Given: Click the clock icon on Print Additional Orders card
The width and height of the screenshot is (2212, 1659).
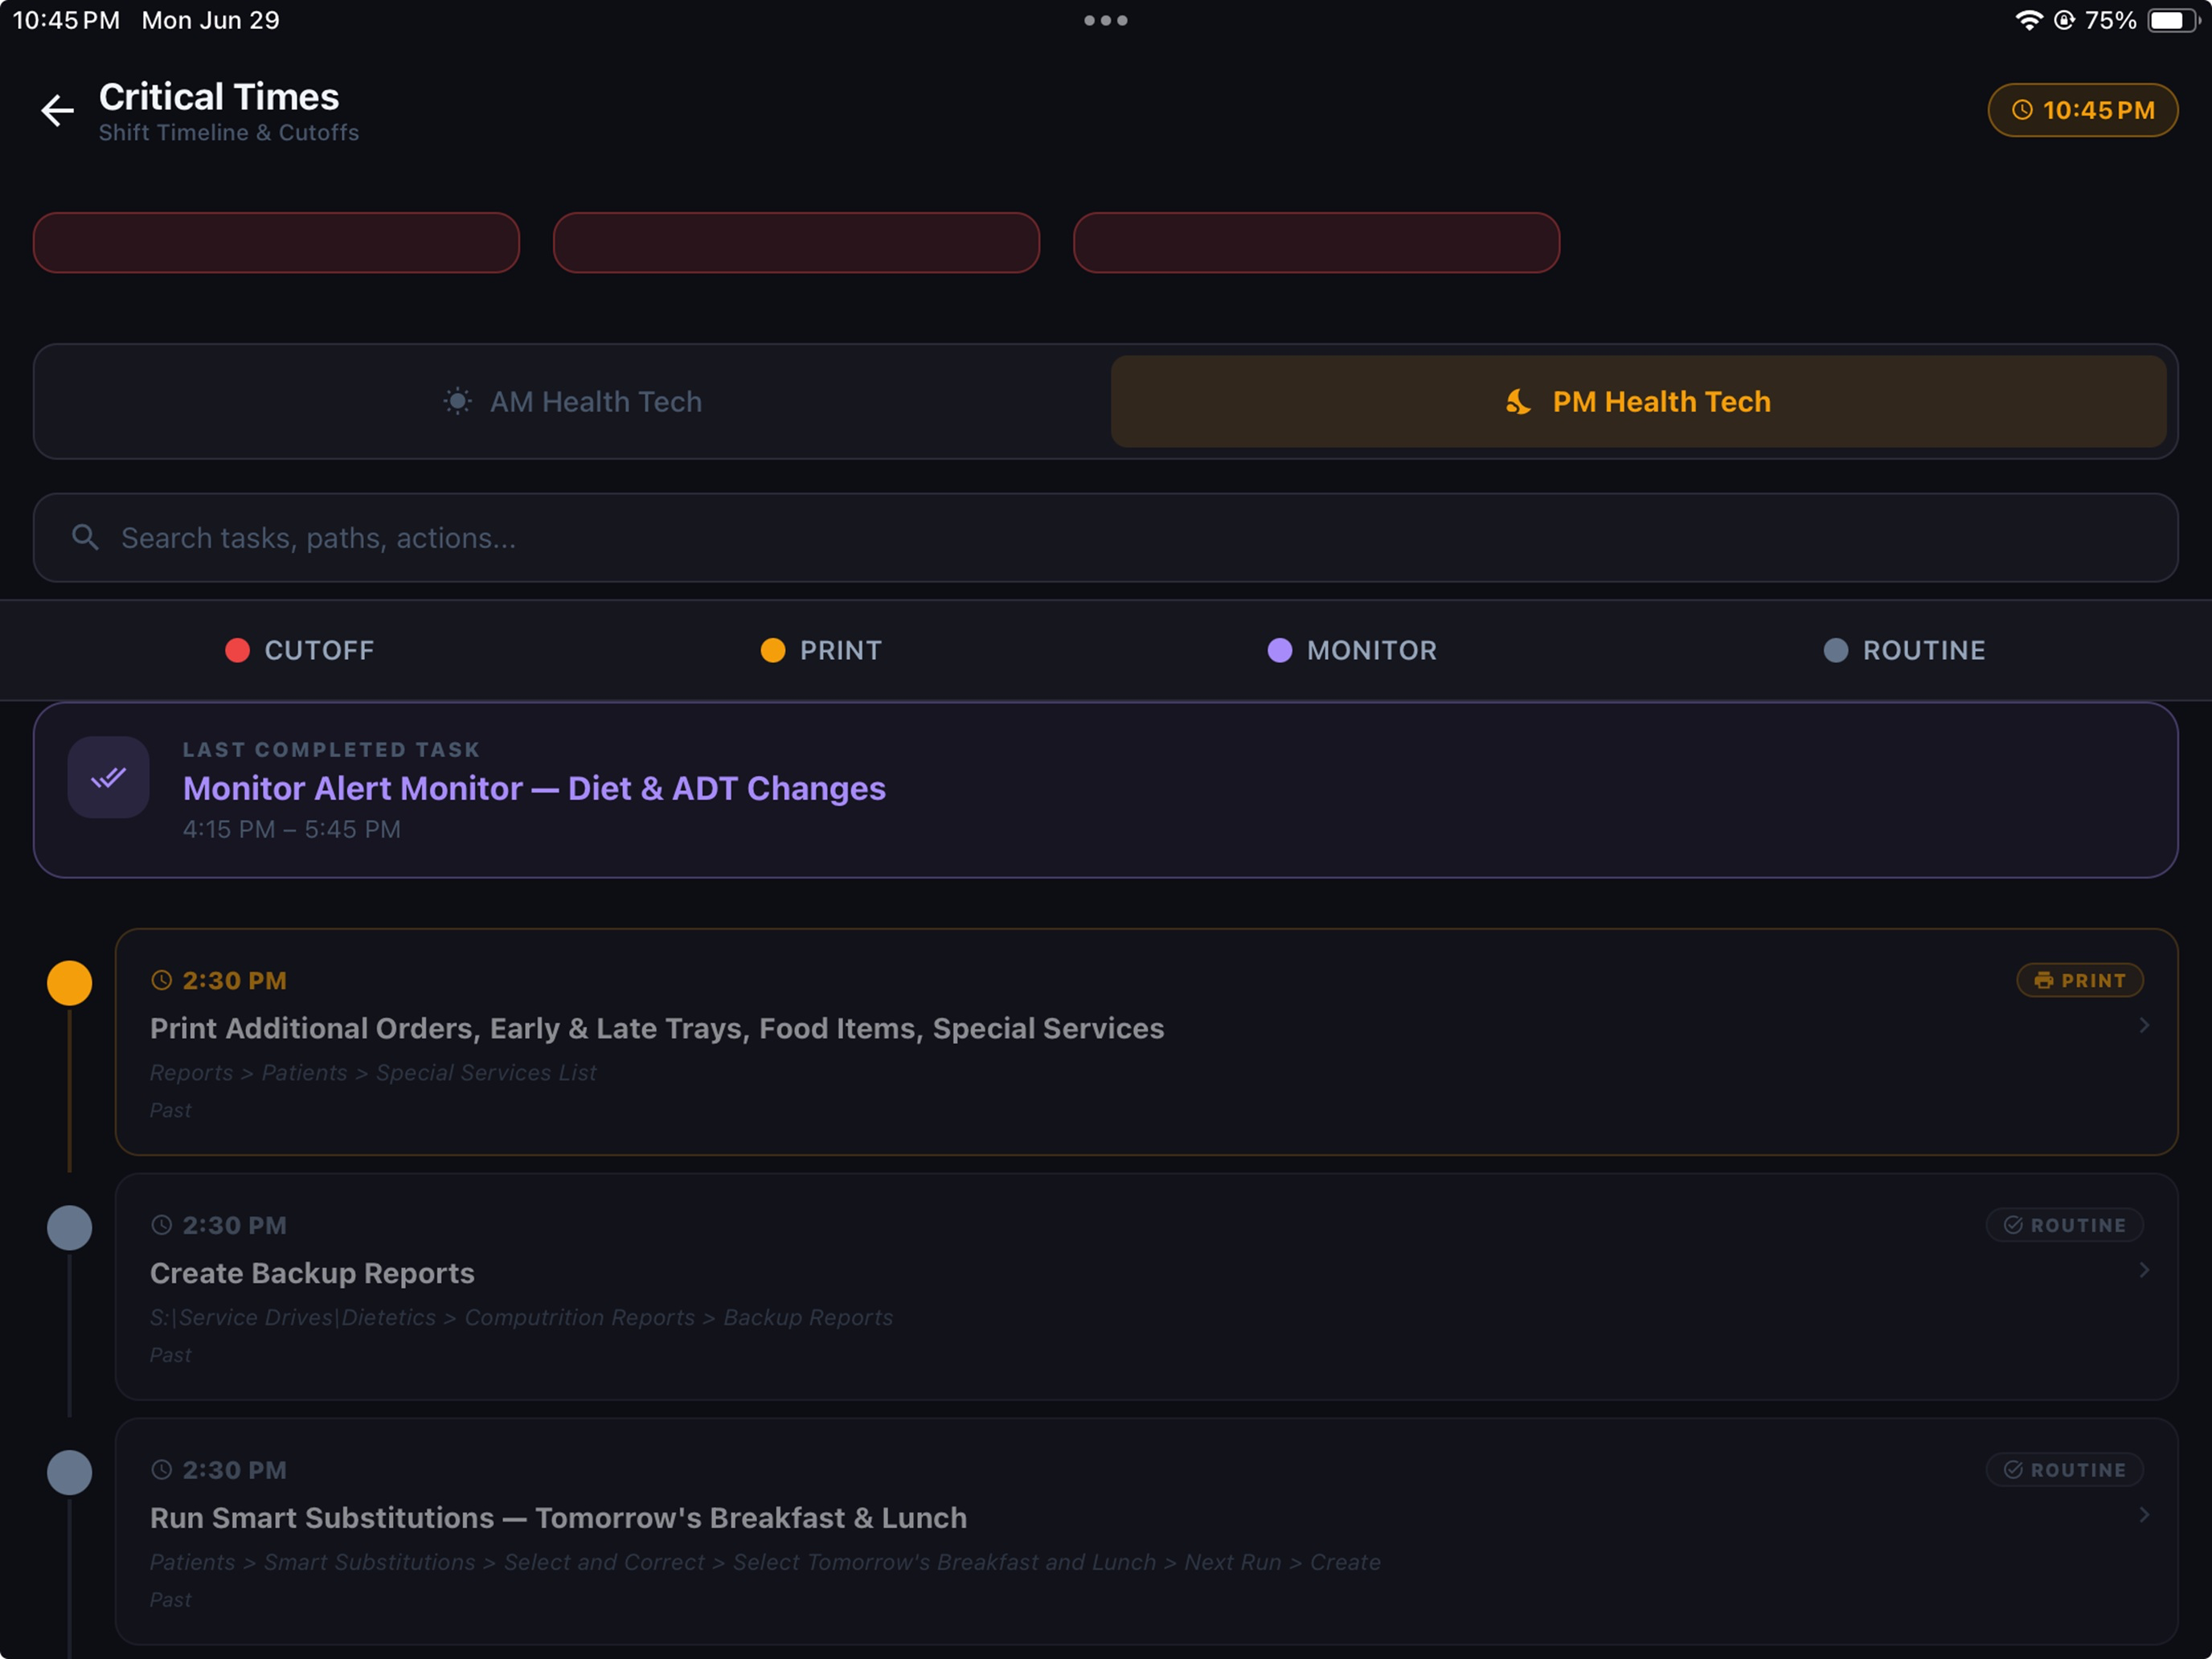Looking at the screenshot, I should point(161,980).
